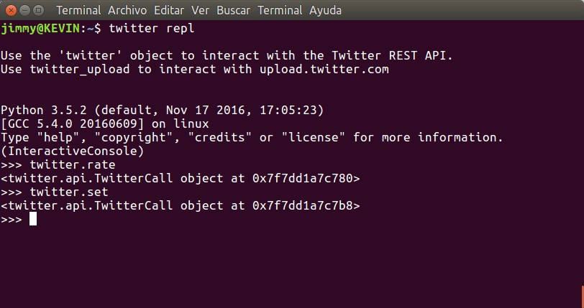Click the Terminal application title before Archivo
The height and width of the screenshot is (308, 584).
(78, 11)
